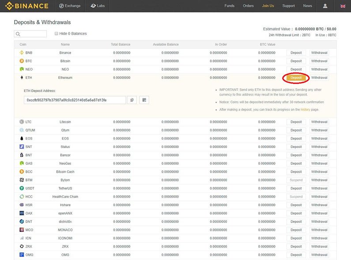The height and width of the screenshot is (260, 351).
Task: Open the Orders menu
Action: (x=248, y=6)
